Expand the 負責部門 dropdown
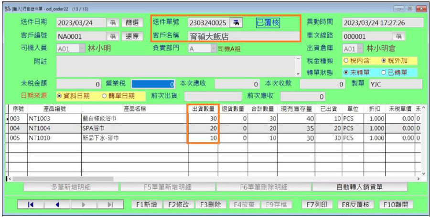The height and width of the screenshot is (217, 430). click(x=214, y=49)
